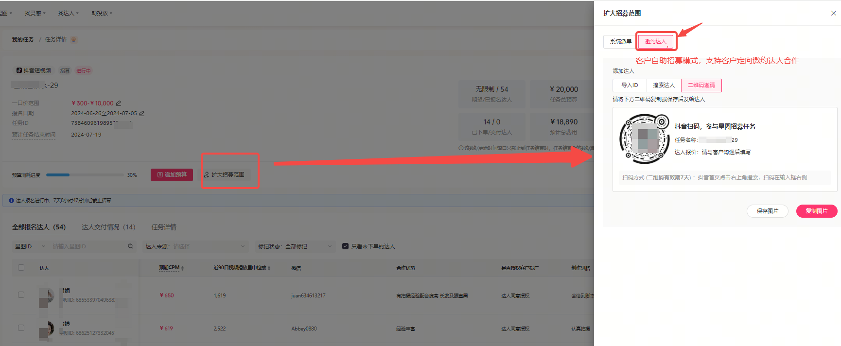Choose the 搜索达人 option
The image size is (841, 346).
pyautogui.click(x=664, y=86)
